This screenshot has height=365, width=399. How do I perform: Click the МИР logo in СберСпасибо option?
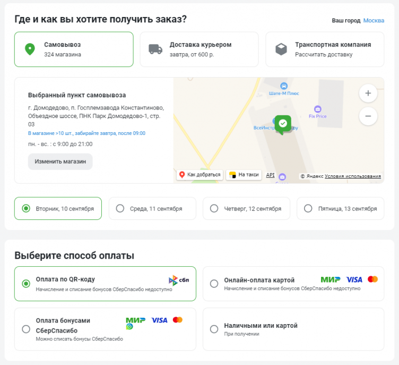135,320
